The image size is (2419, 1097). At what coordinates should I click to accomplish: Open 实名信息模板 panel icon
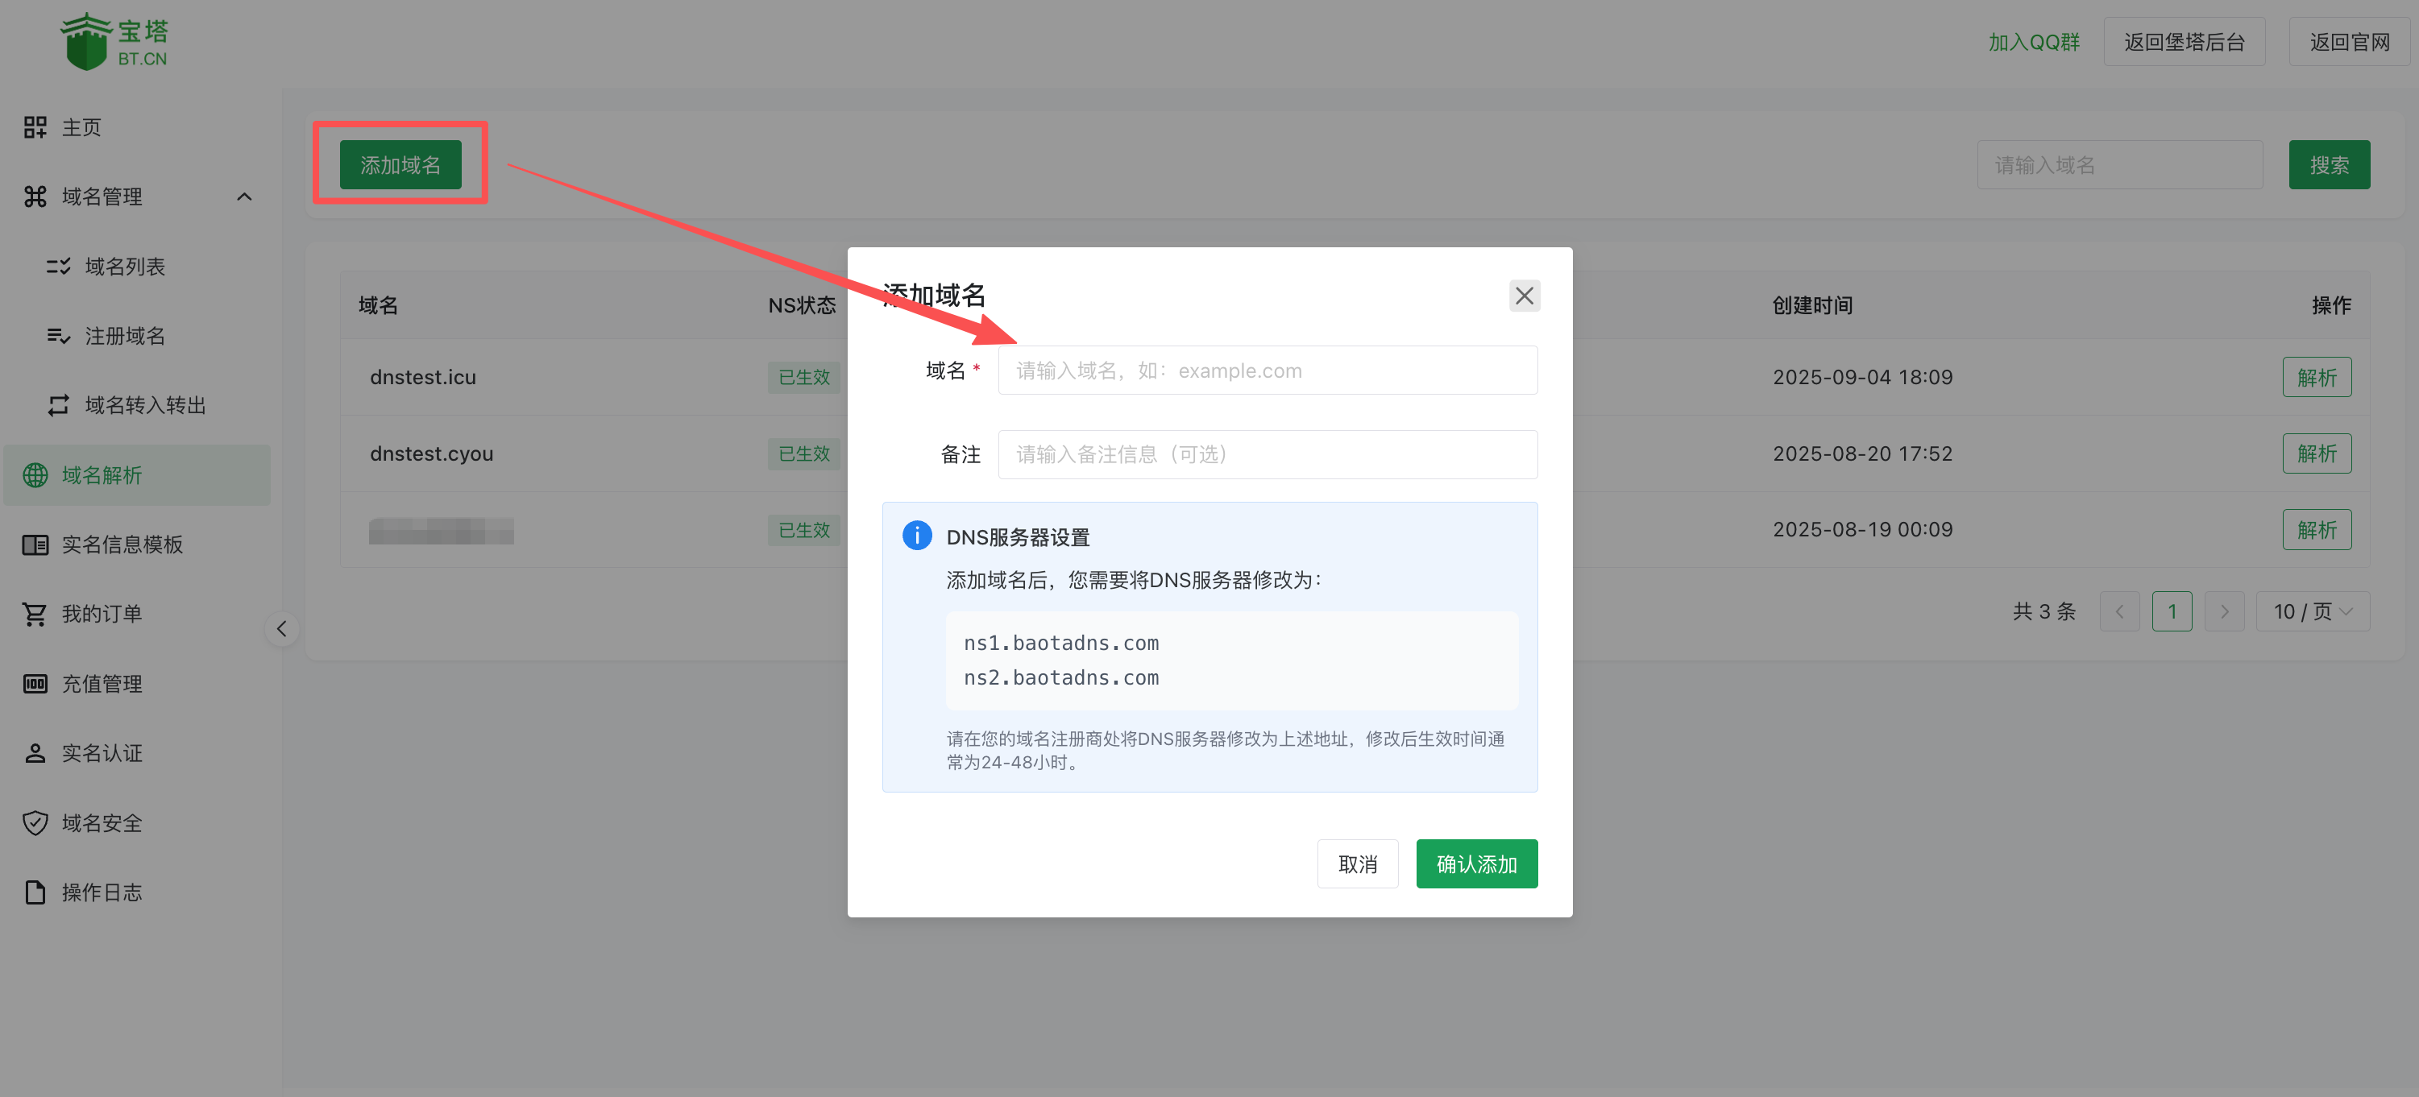35,544
